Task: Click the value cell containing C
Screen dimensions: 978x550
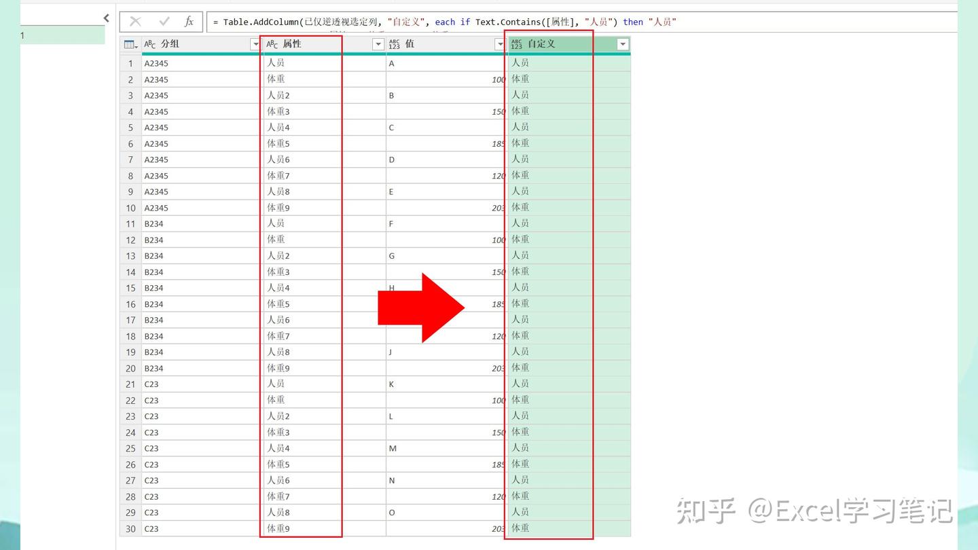Action: pyautogui.click(x=446, y=127)
